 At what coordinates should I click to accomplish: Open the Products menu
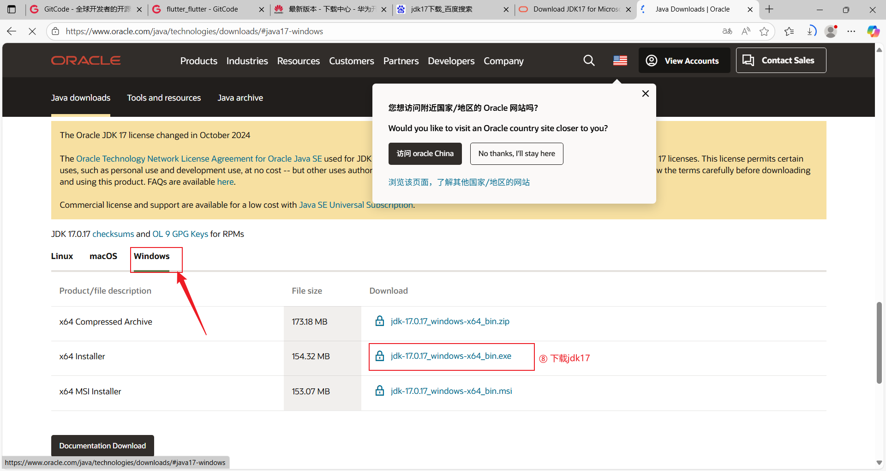pyautogui.click(x=199, y=61)
